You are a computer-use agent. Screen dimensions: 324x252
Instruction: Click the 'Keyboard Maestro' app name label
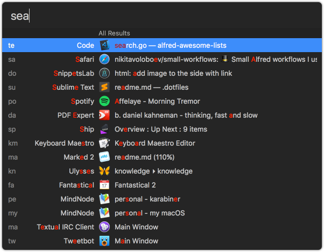(x=64, y=143)
